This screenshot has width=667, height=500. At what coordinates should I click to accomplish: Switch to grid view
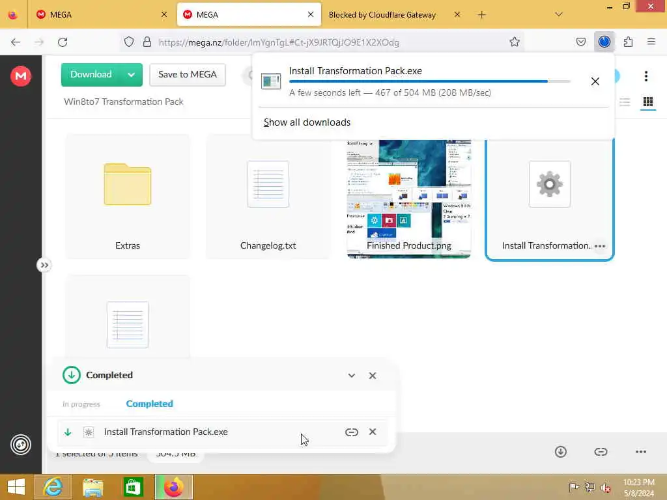pyautogui.click(x=648, y=102)
